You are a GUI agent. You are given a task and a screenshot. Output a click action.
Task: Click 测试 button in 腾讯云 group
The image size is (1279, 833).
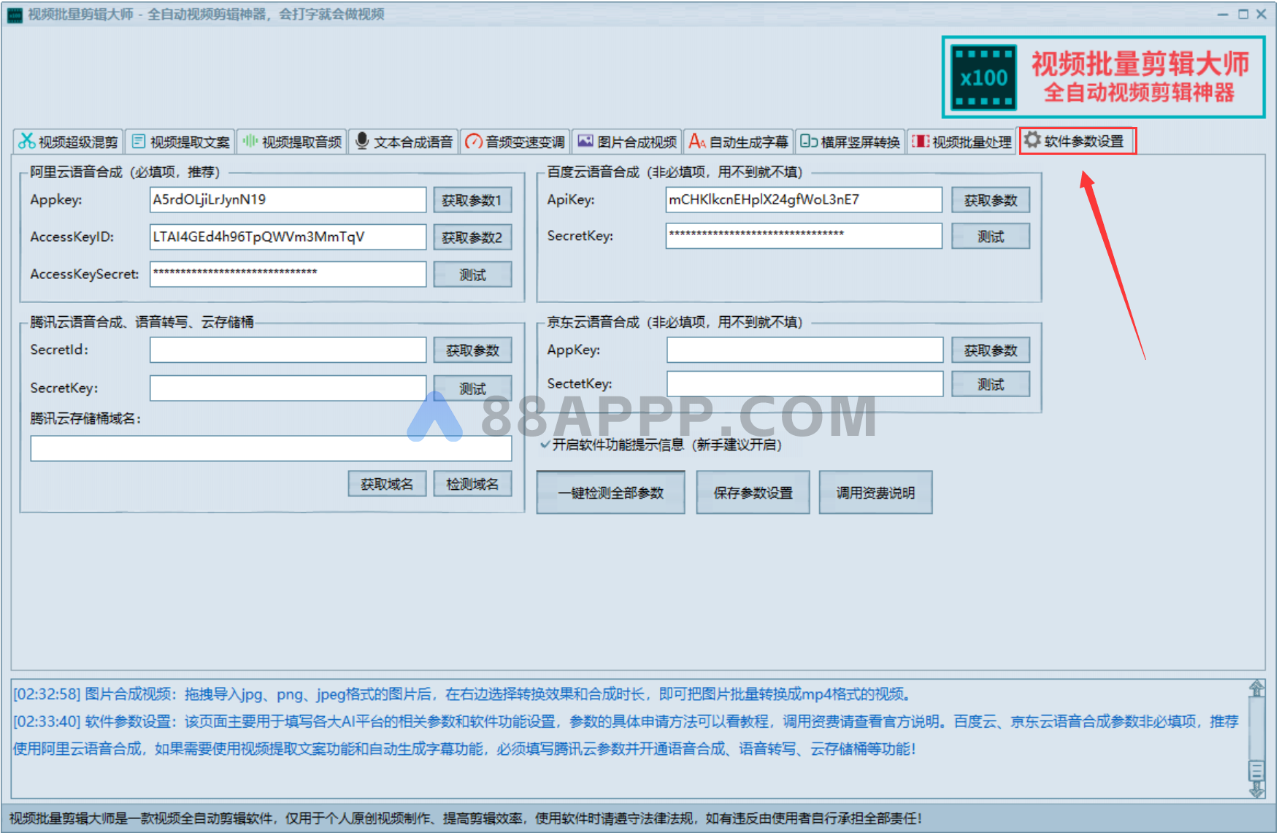472,388
